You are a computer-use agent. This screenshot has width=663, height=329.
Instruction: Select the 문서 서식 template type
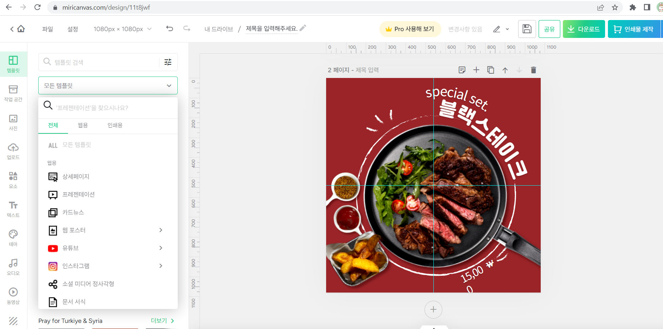coord(108,301)
